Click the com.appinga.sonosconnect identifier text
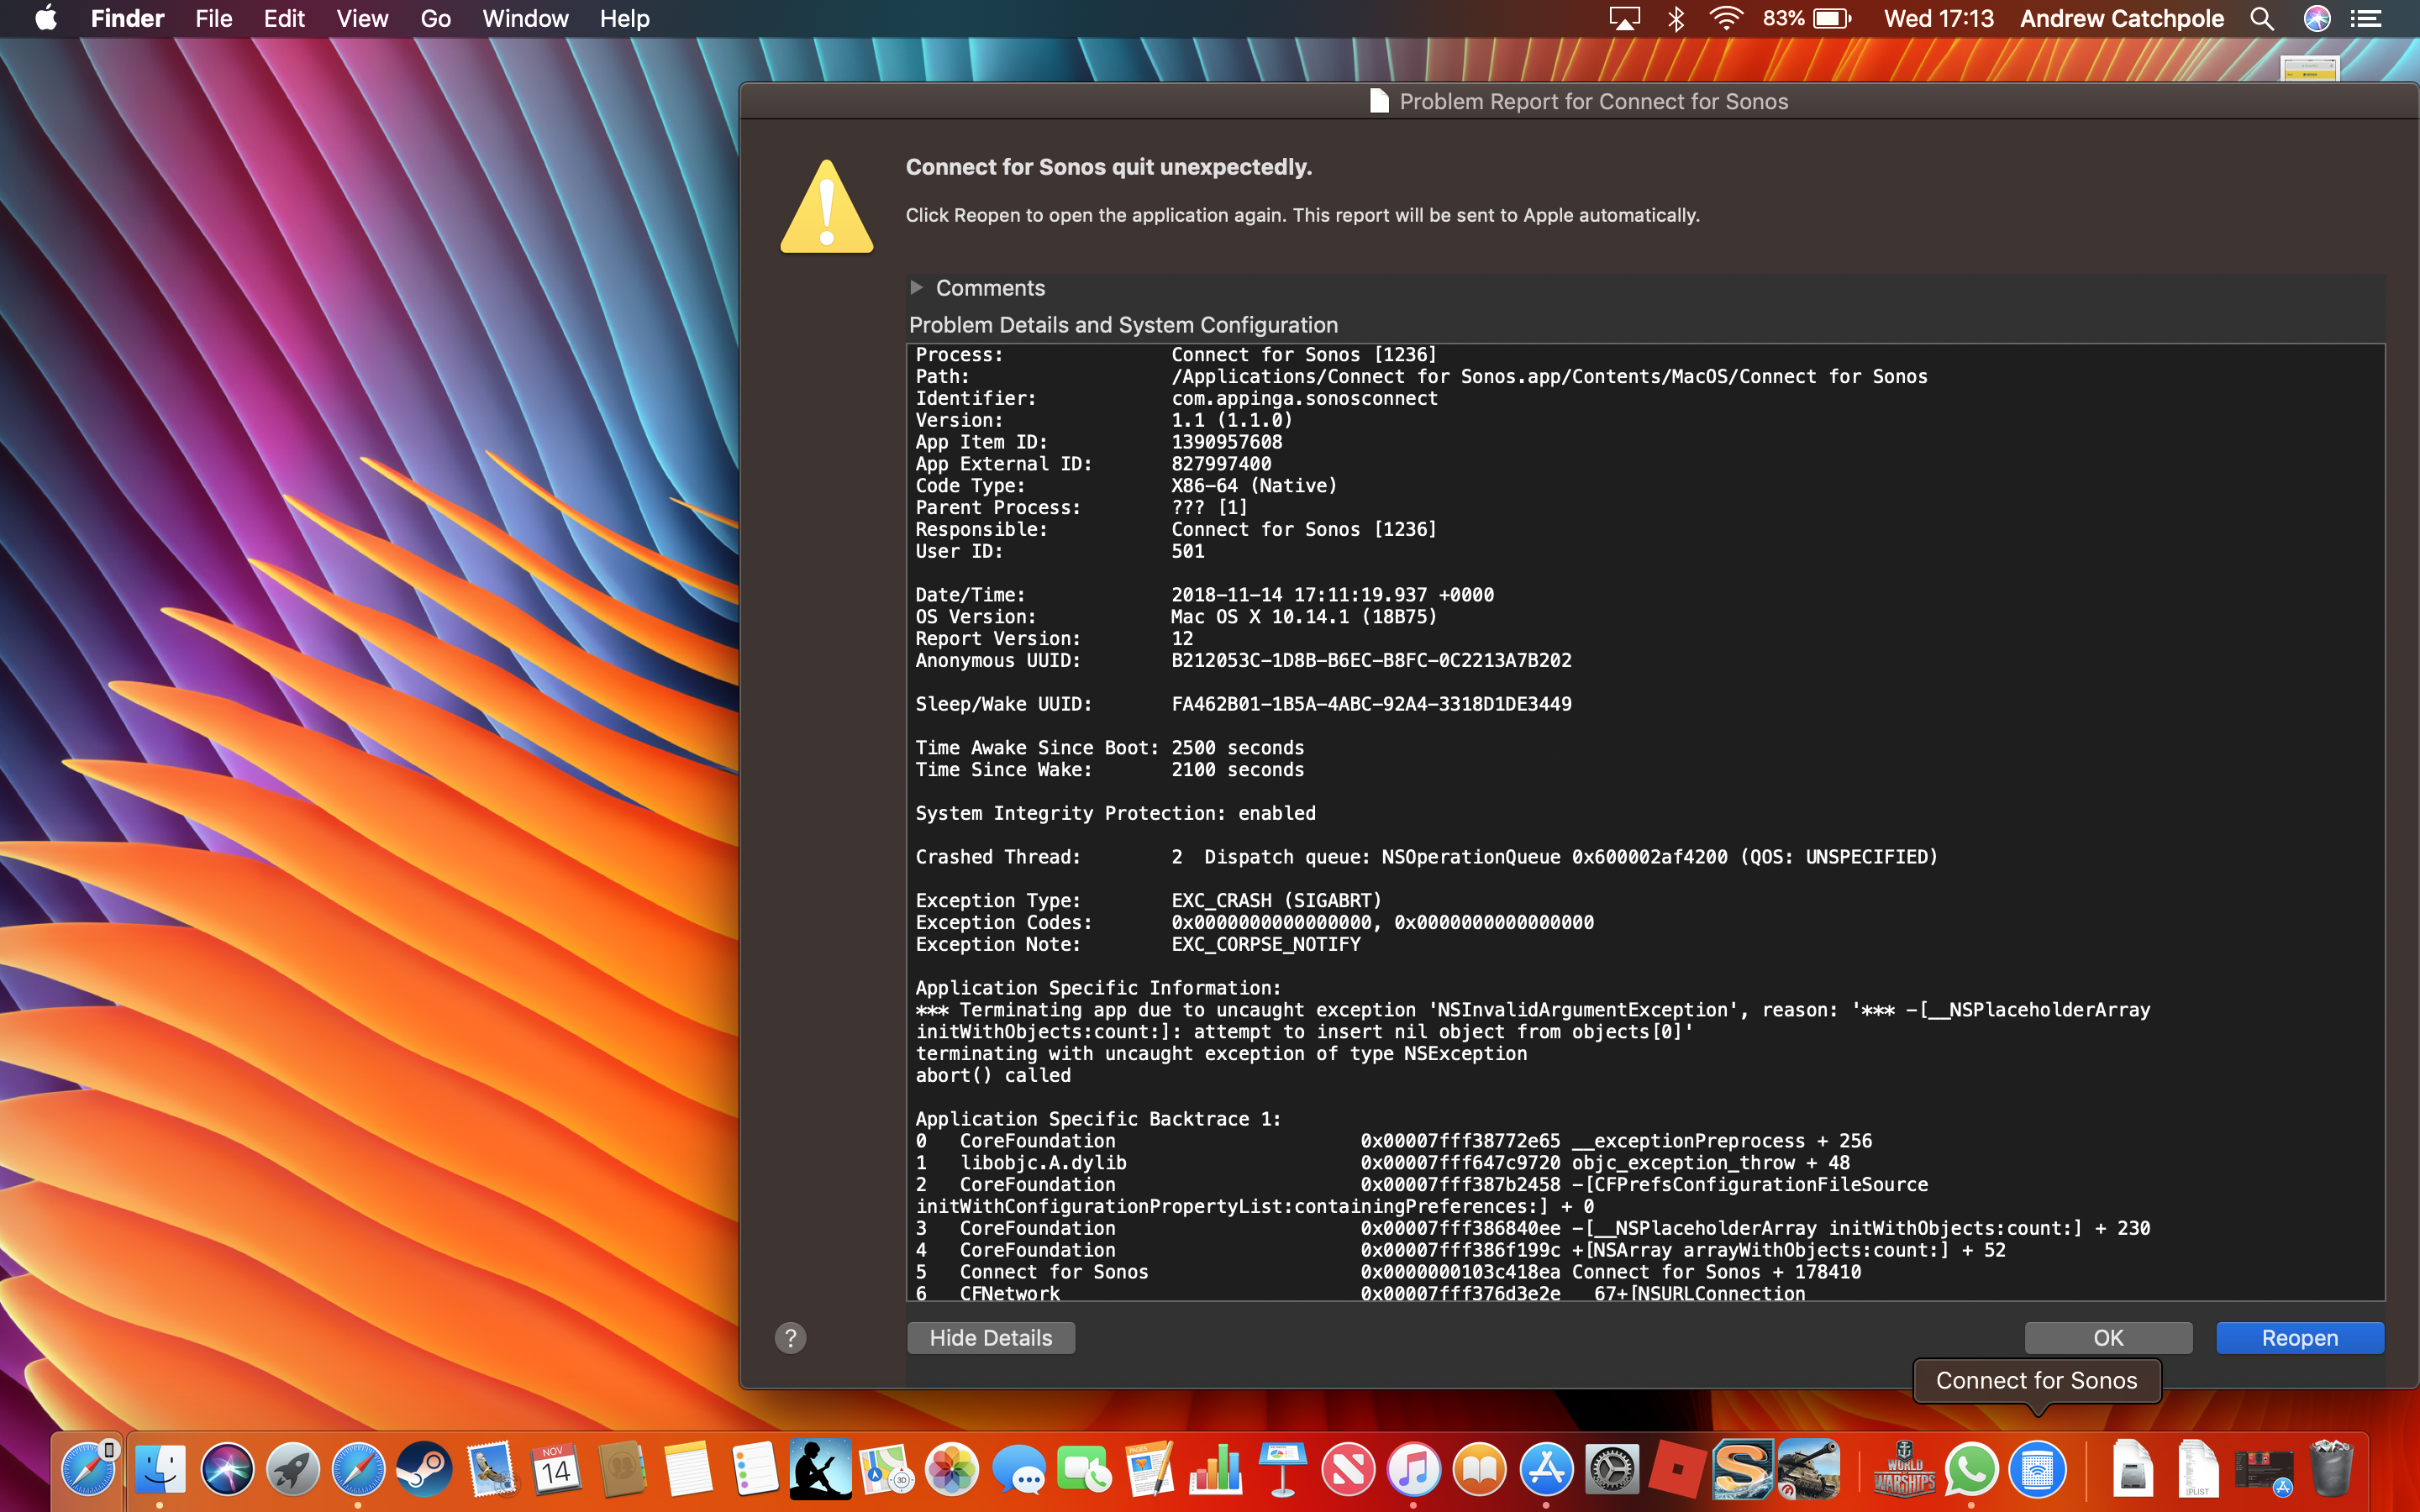The image size is (2420, 1512). [1304, 398]
